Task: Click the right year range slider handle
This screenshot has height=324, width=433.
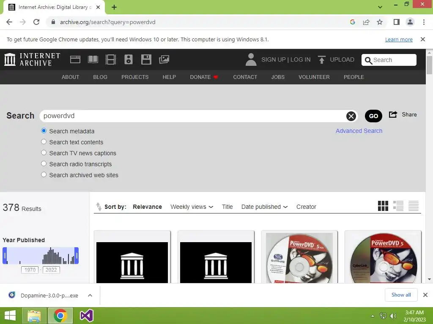Action: (x=77, y=256)
